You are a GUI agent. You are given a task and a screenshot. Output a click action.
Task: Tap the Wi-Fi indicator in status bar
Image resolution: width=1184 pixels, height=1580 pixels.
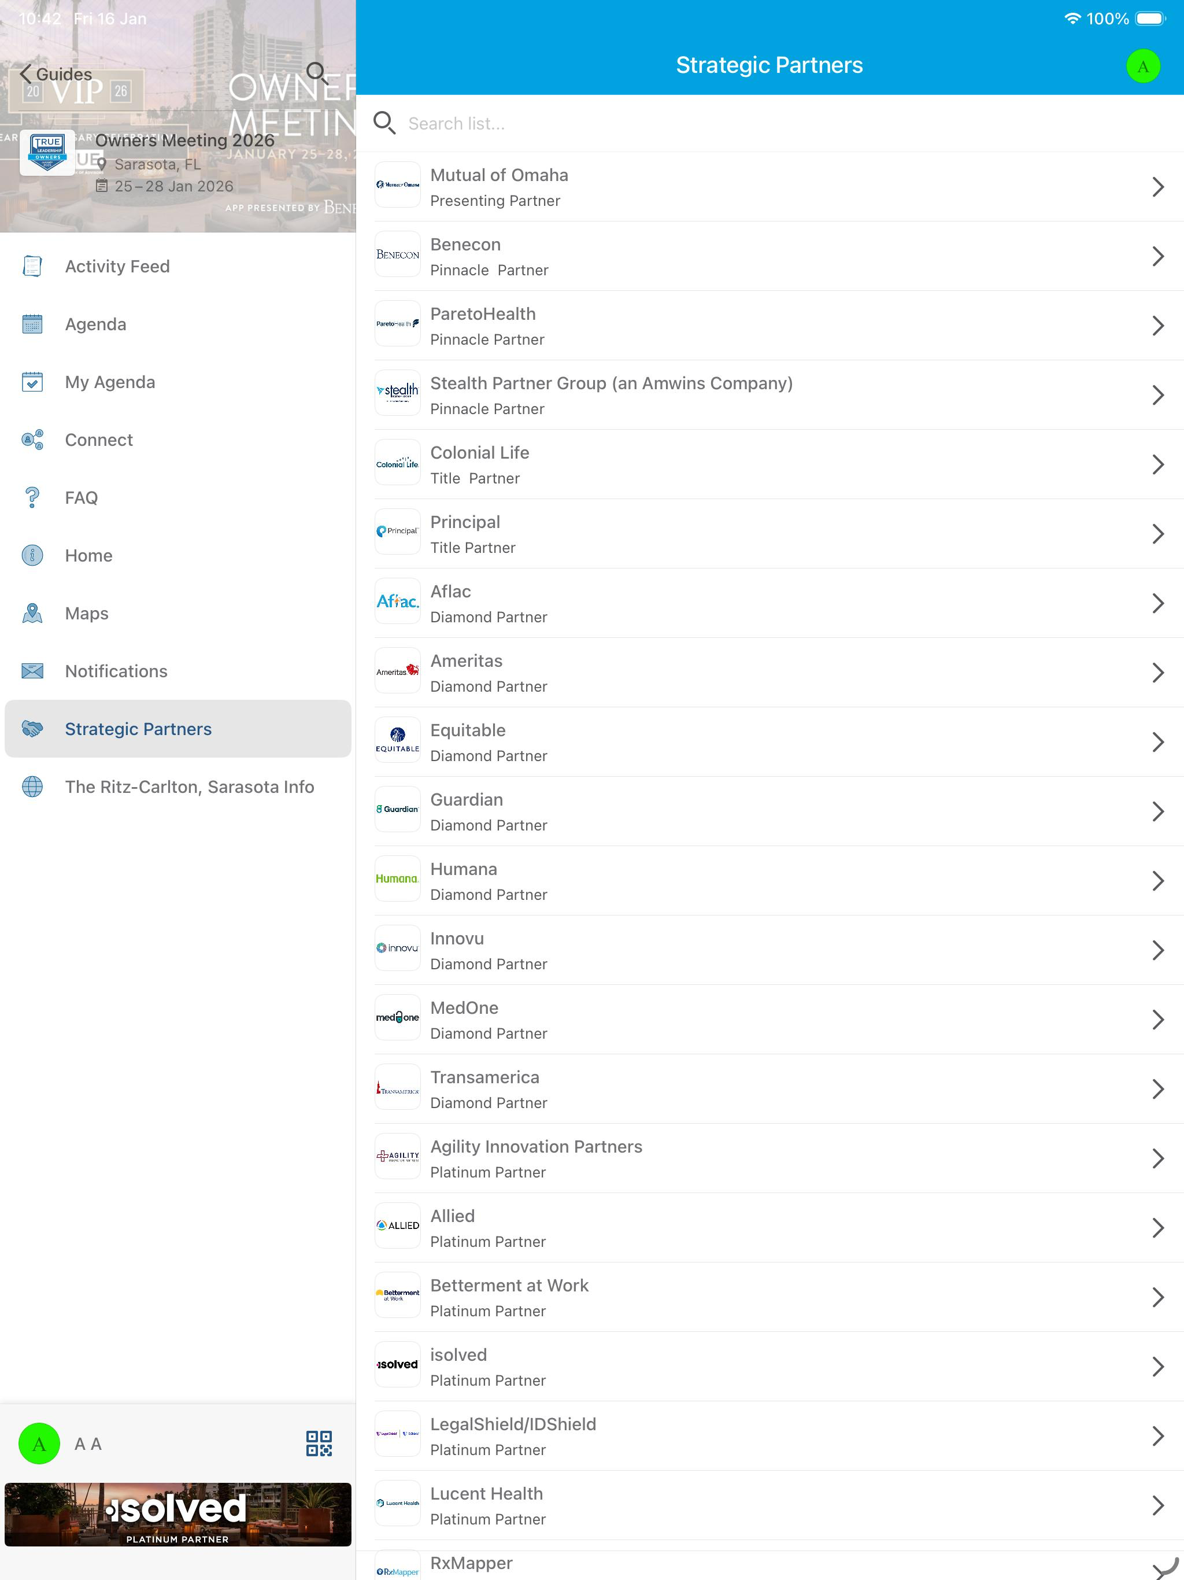pos(1072,19)
